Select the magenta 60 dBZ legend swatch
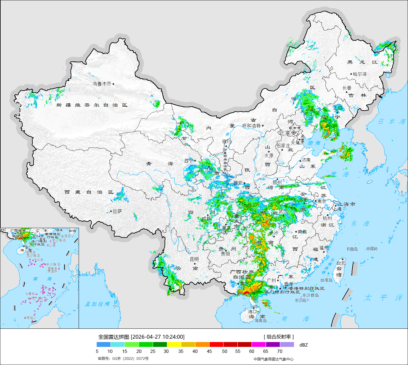408x365 pixels. click(259, 344)
